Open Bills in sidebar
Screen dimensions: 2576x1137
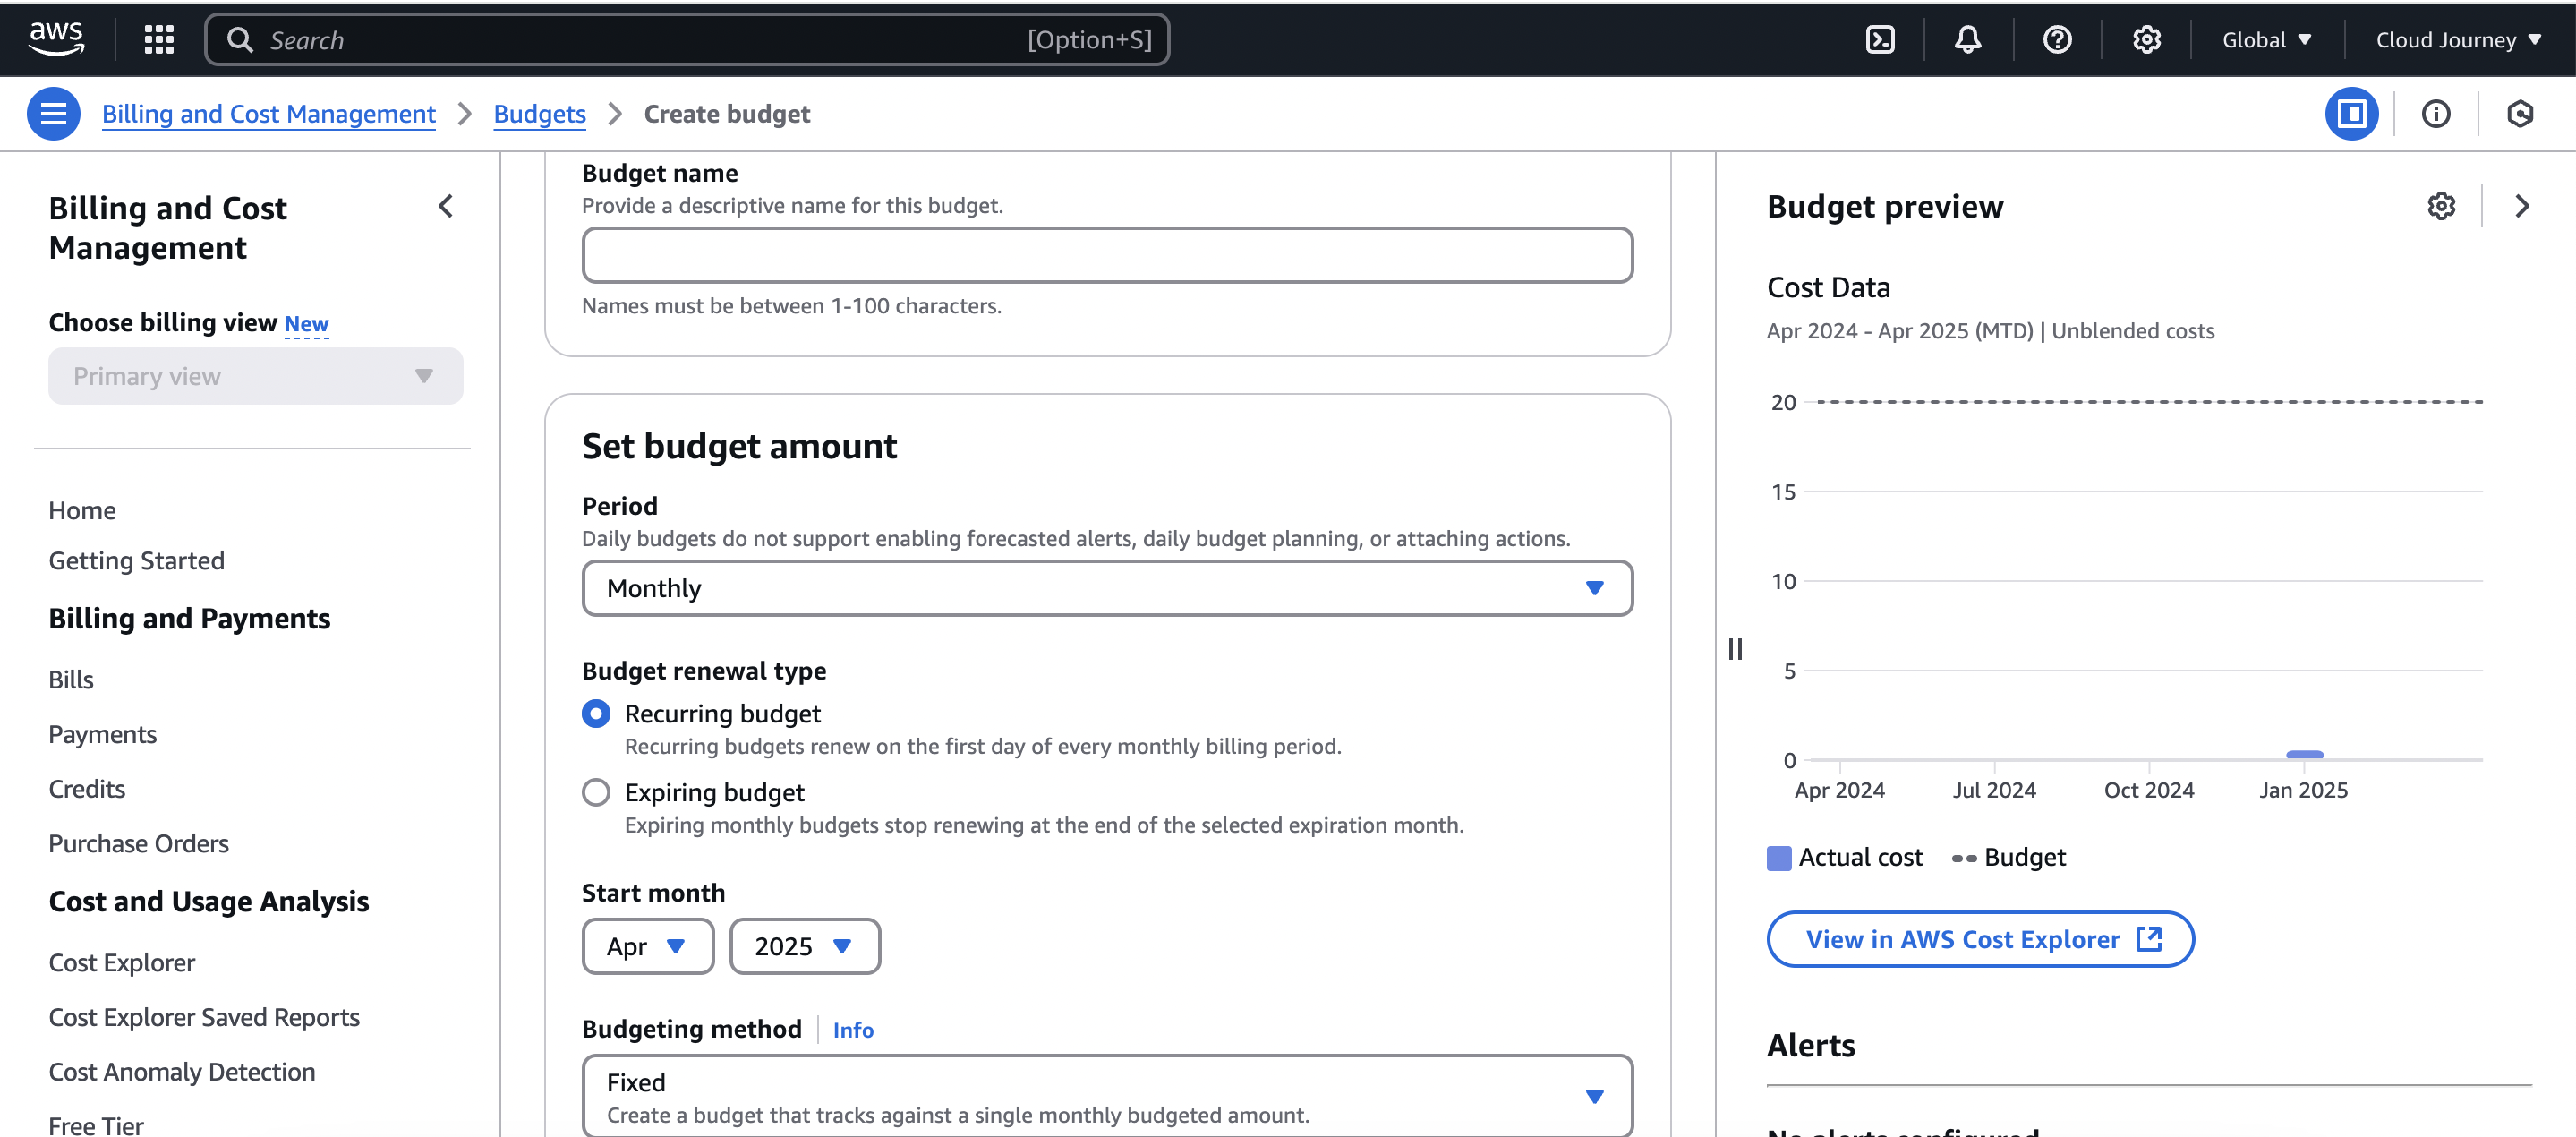[71, 679]
